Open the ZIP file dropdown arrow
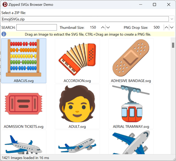 172,19
